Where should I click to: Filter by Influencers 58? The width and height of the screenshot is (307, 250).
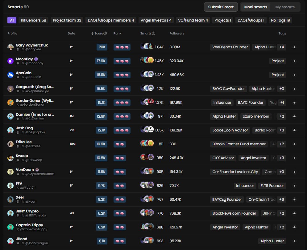point(34,20)
